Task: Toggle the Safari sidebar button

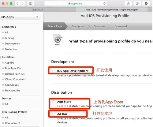Action: tap(31, 4)
